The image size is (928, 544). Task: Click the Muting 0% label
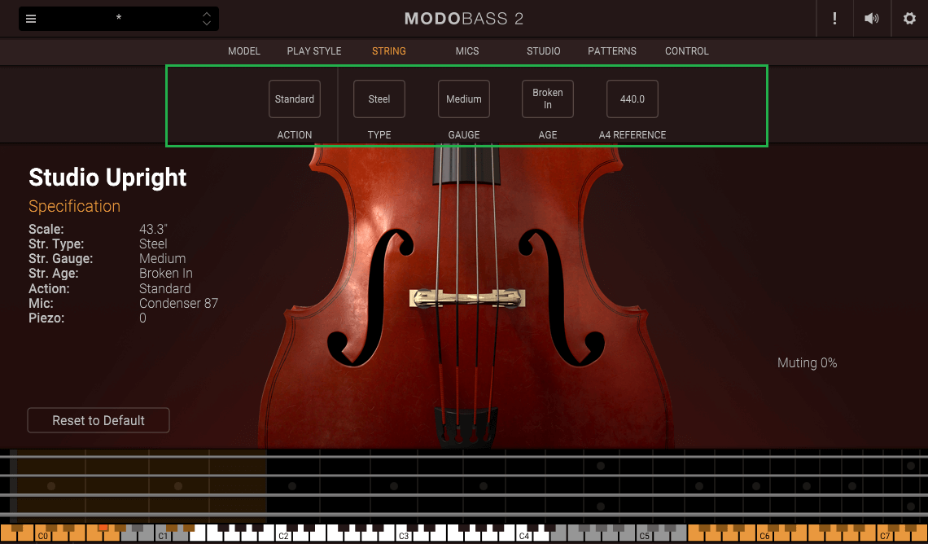(807, 363)
